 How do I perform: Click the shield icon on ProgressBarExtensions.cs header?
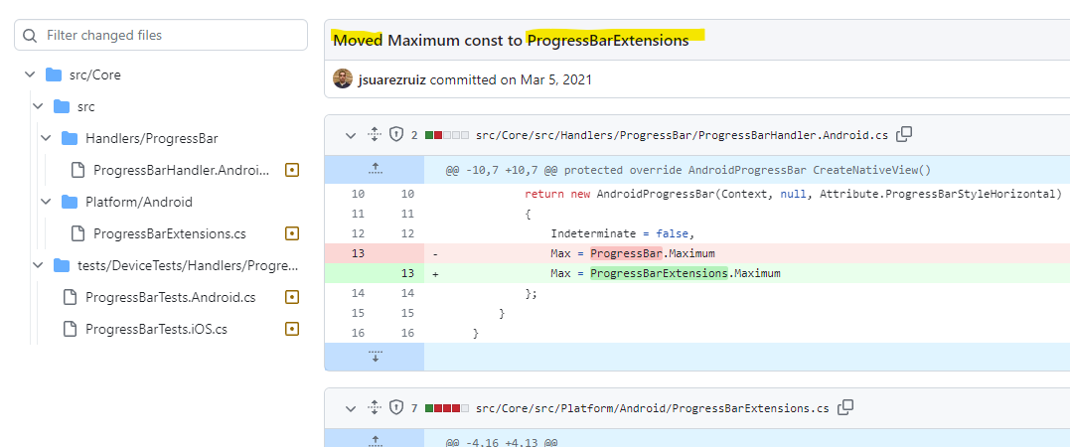pyautogui.click(x=395, y=407)
